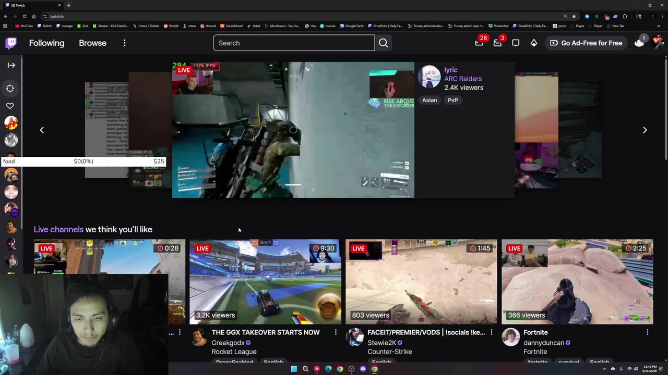Open the first followed channel avatar in sidebar
Image resolution: width=668 pixels, height=375 pixels.
(x=11, y=123)
